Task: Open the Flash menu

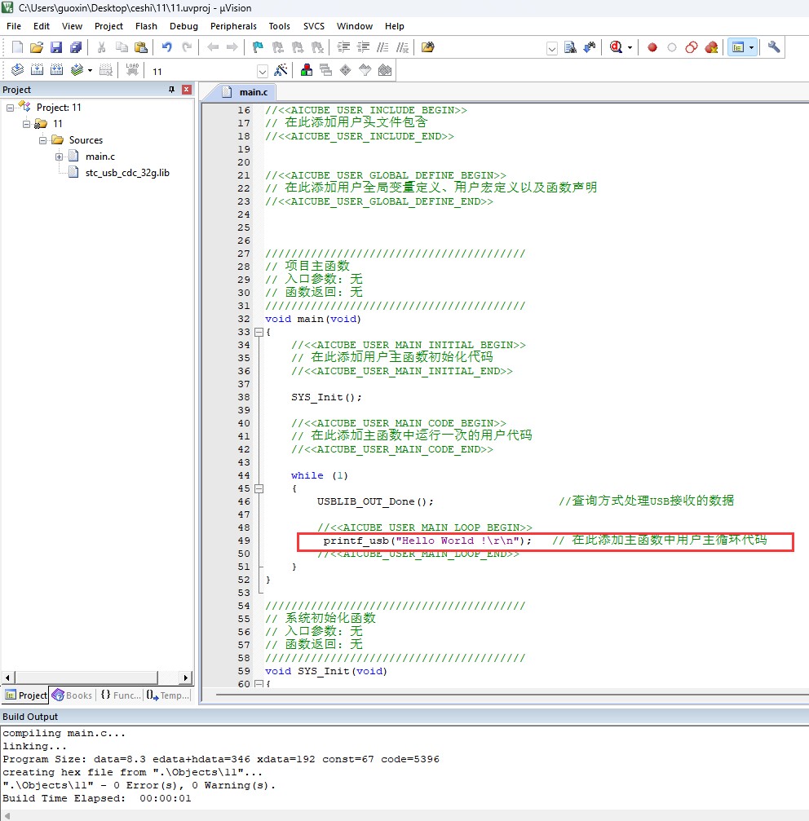Action: [146, 26]
